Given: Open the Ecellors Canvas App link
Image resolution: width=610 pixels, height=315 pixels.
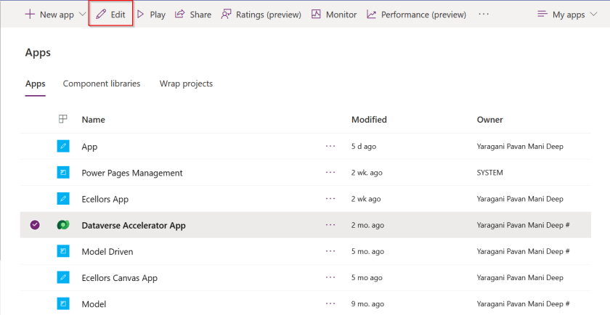Looking at the screenshot, I should [x=119, y=277].
